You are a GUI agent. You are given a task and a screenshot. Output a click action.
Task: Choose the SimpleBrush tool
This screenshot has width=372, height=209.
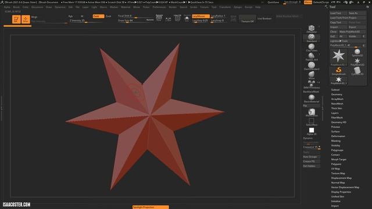(x=338, y=71)
